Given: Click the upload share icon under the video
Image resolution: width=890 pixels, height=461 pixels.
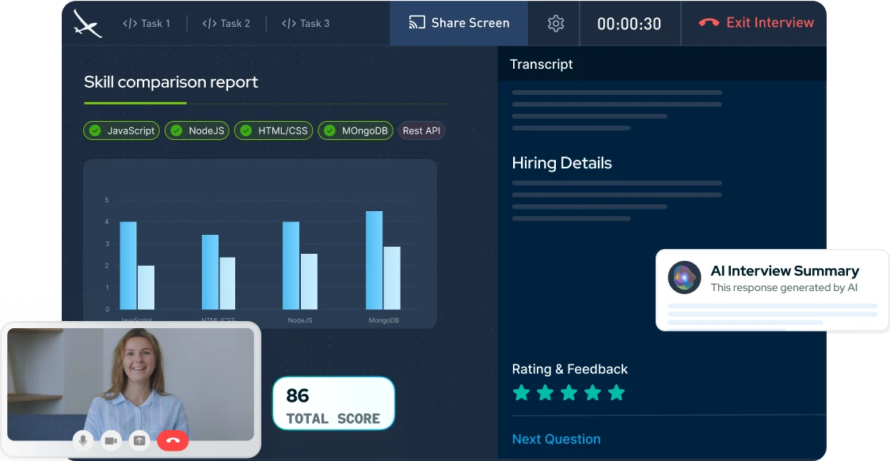Looking at the screenshot, I should point(139,440).
